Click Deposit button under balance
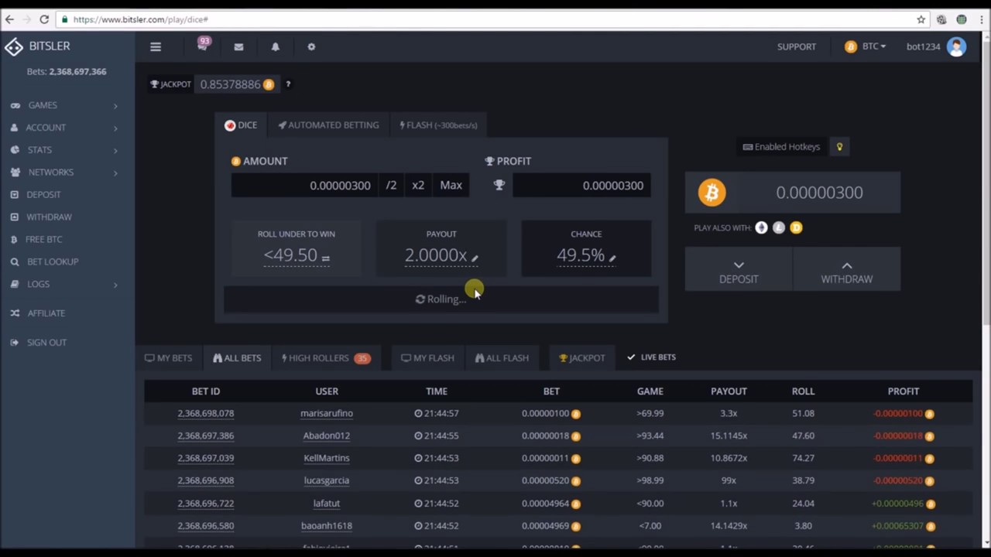 pyautogui.click(x=739, y=271)
